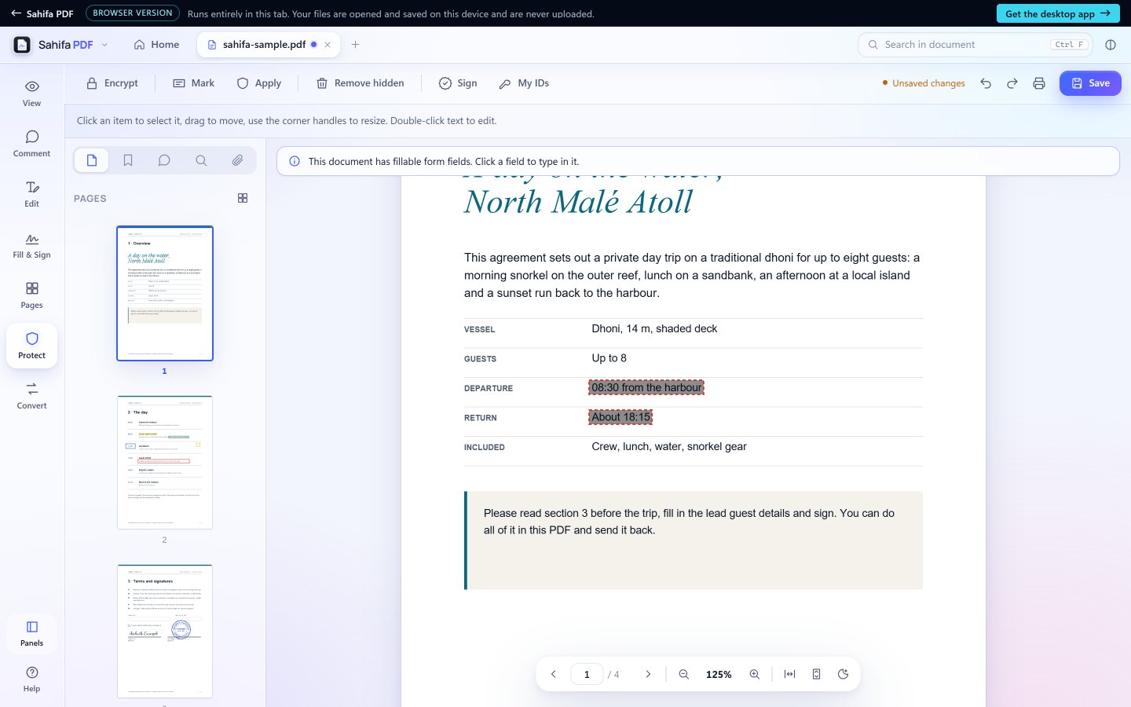The height and width of the screenshot is (707, 1131).
Task: Go to the Home tab
Action: pyautogui.click(x=156, y=45)
